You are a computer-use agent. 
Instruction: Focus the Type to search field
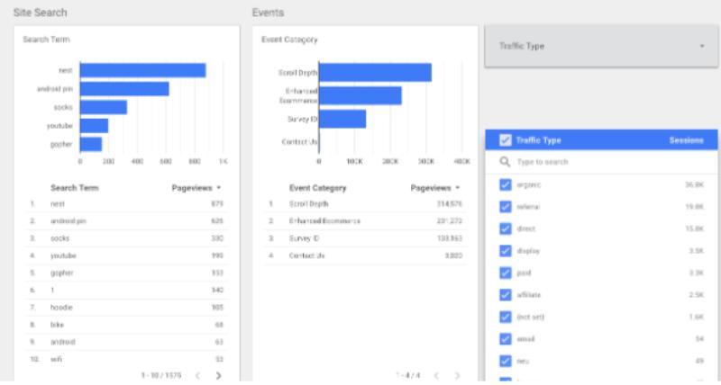click(x=601, y=162)
